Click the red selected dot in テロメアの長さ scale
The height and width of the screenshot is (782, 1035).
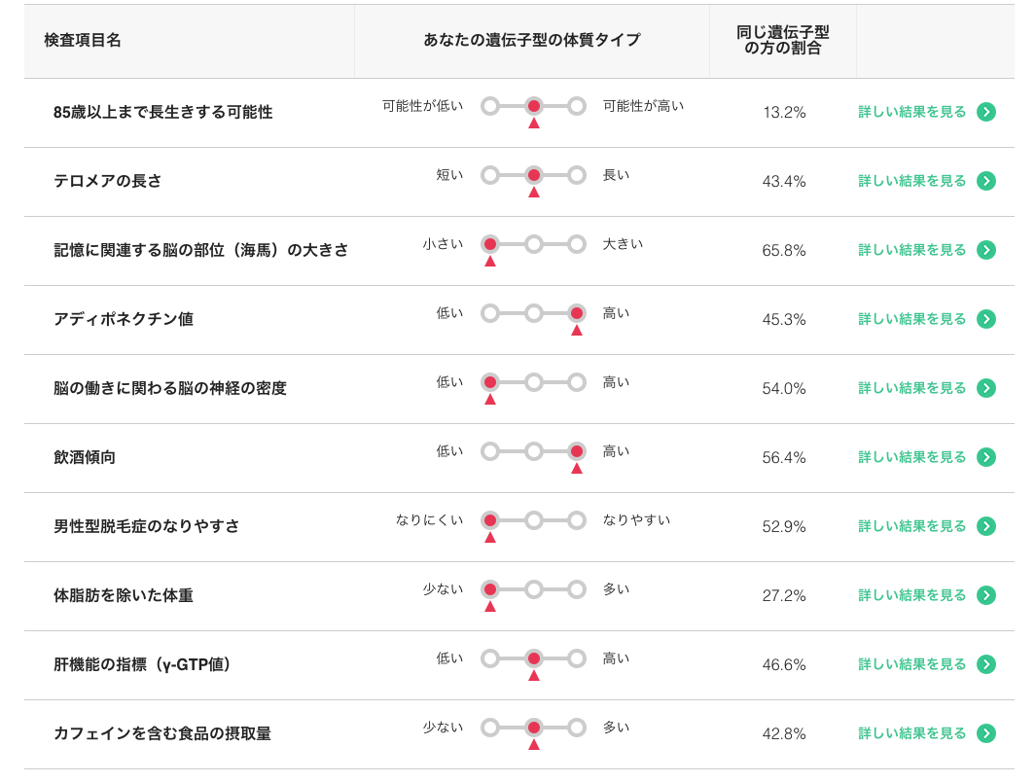(533, 175)
